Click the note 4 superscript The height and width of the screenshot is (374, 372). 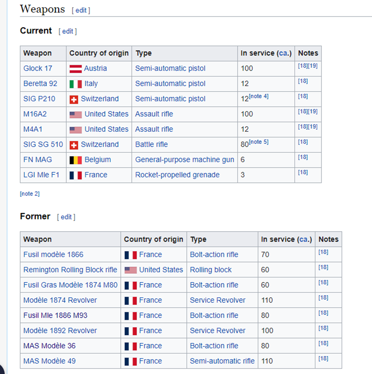259,96
